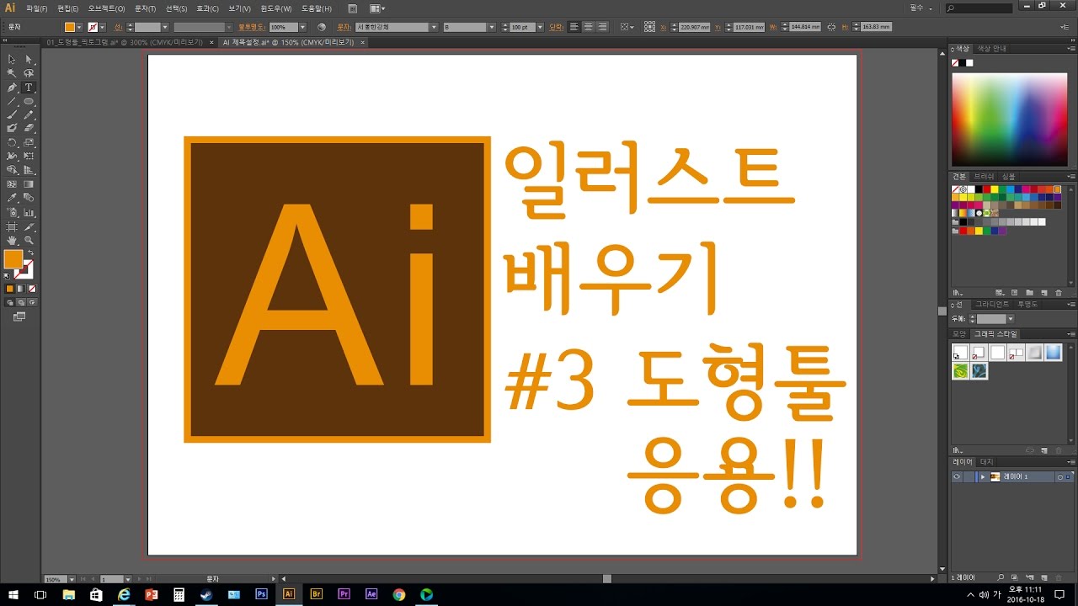Select the Selection tool (black arrow)
Screen dimensions: 1078x606
[x=12, y=60]
